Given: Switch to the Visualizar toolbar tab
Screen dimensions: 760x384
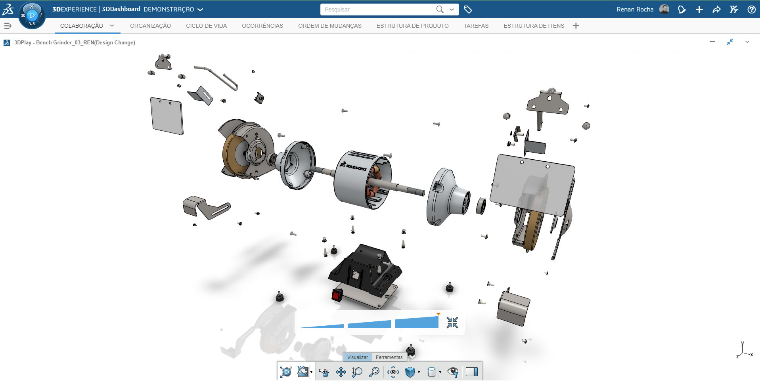Looking at the screenshot, I should (358, 357).
